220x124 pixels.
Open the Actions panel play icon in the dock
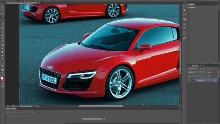coord(184,39)
